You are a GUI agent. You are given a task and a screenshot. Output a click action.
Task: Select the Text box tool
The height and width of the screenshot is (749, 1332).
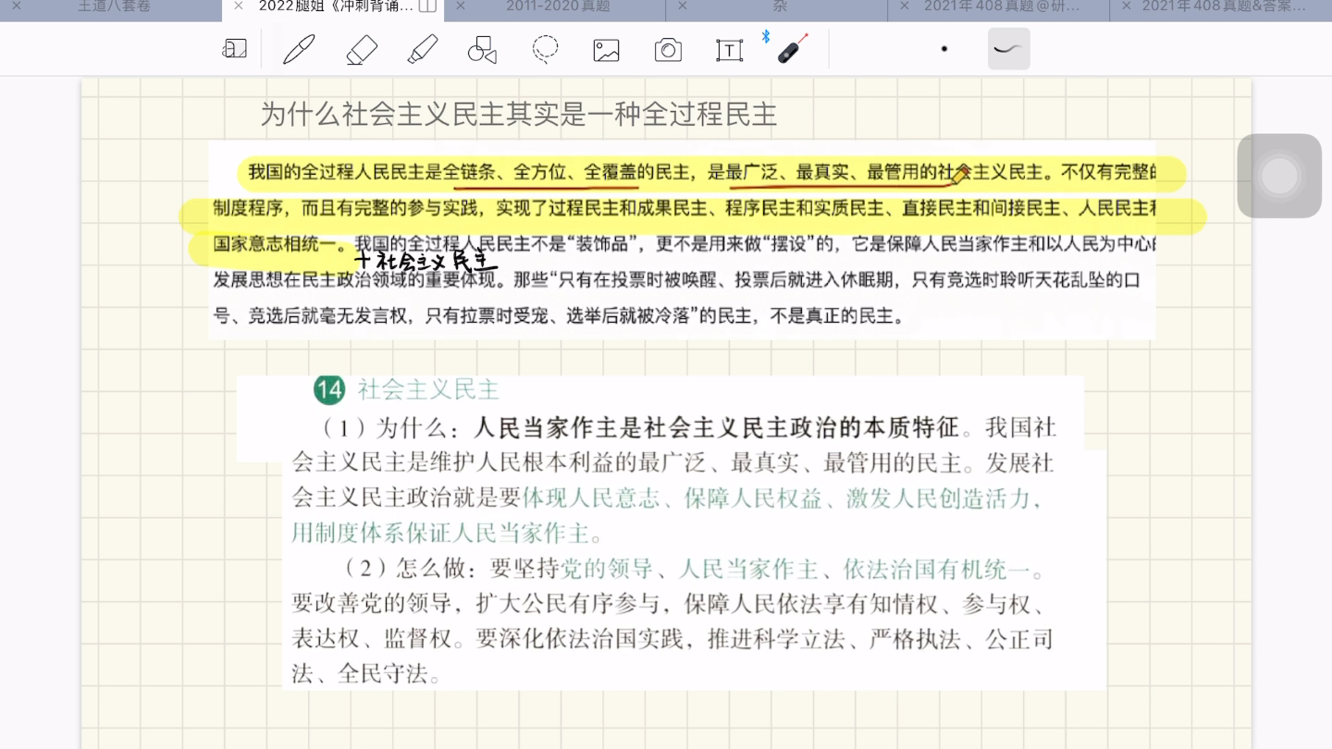730,50
